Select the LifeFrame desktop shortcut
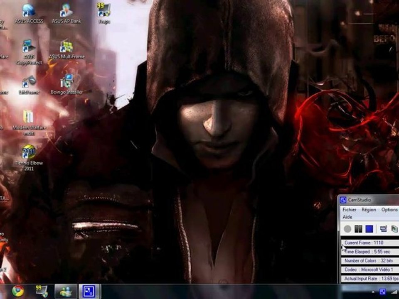This screenshot has width=399, height=299. pos(29,85)
